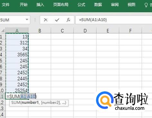This screenshot has width=152, height=118.
Task: Cancel formula entry with X icon
Action: 46,20
